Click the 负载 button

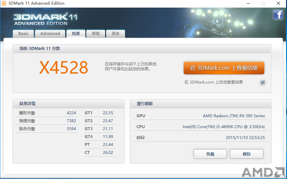tap(210, 154)
